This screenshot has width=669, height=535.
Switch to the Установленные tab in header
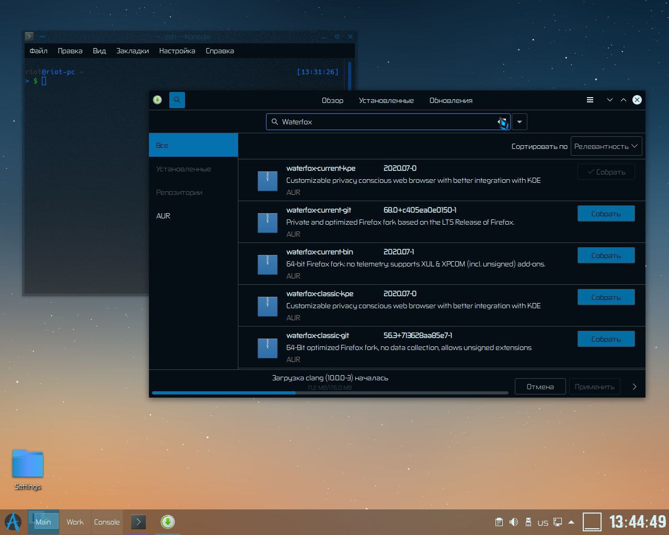386,100
